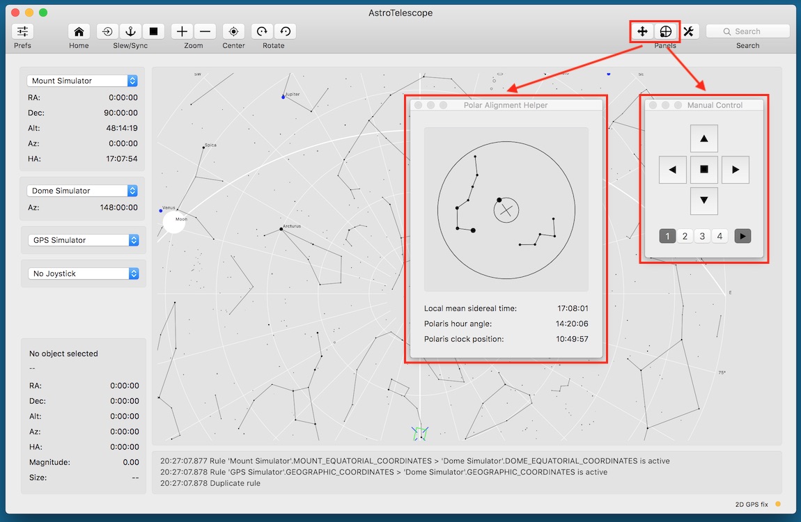The width and height of the screenshot is (801, 522).
Task: Rotate the sky map clockwise
Action: (x=262, y=31)
